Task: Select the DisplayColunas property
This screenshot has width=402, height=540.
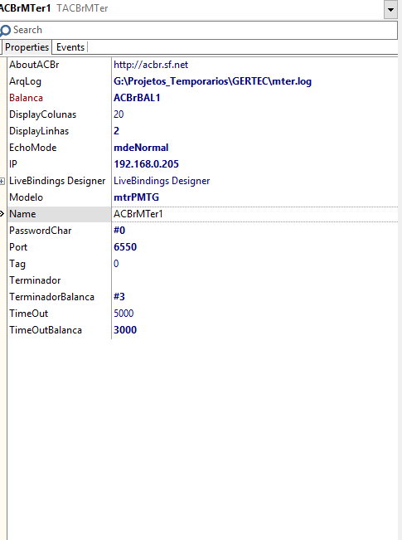Action: pos(42,114)
